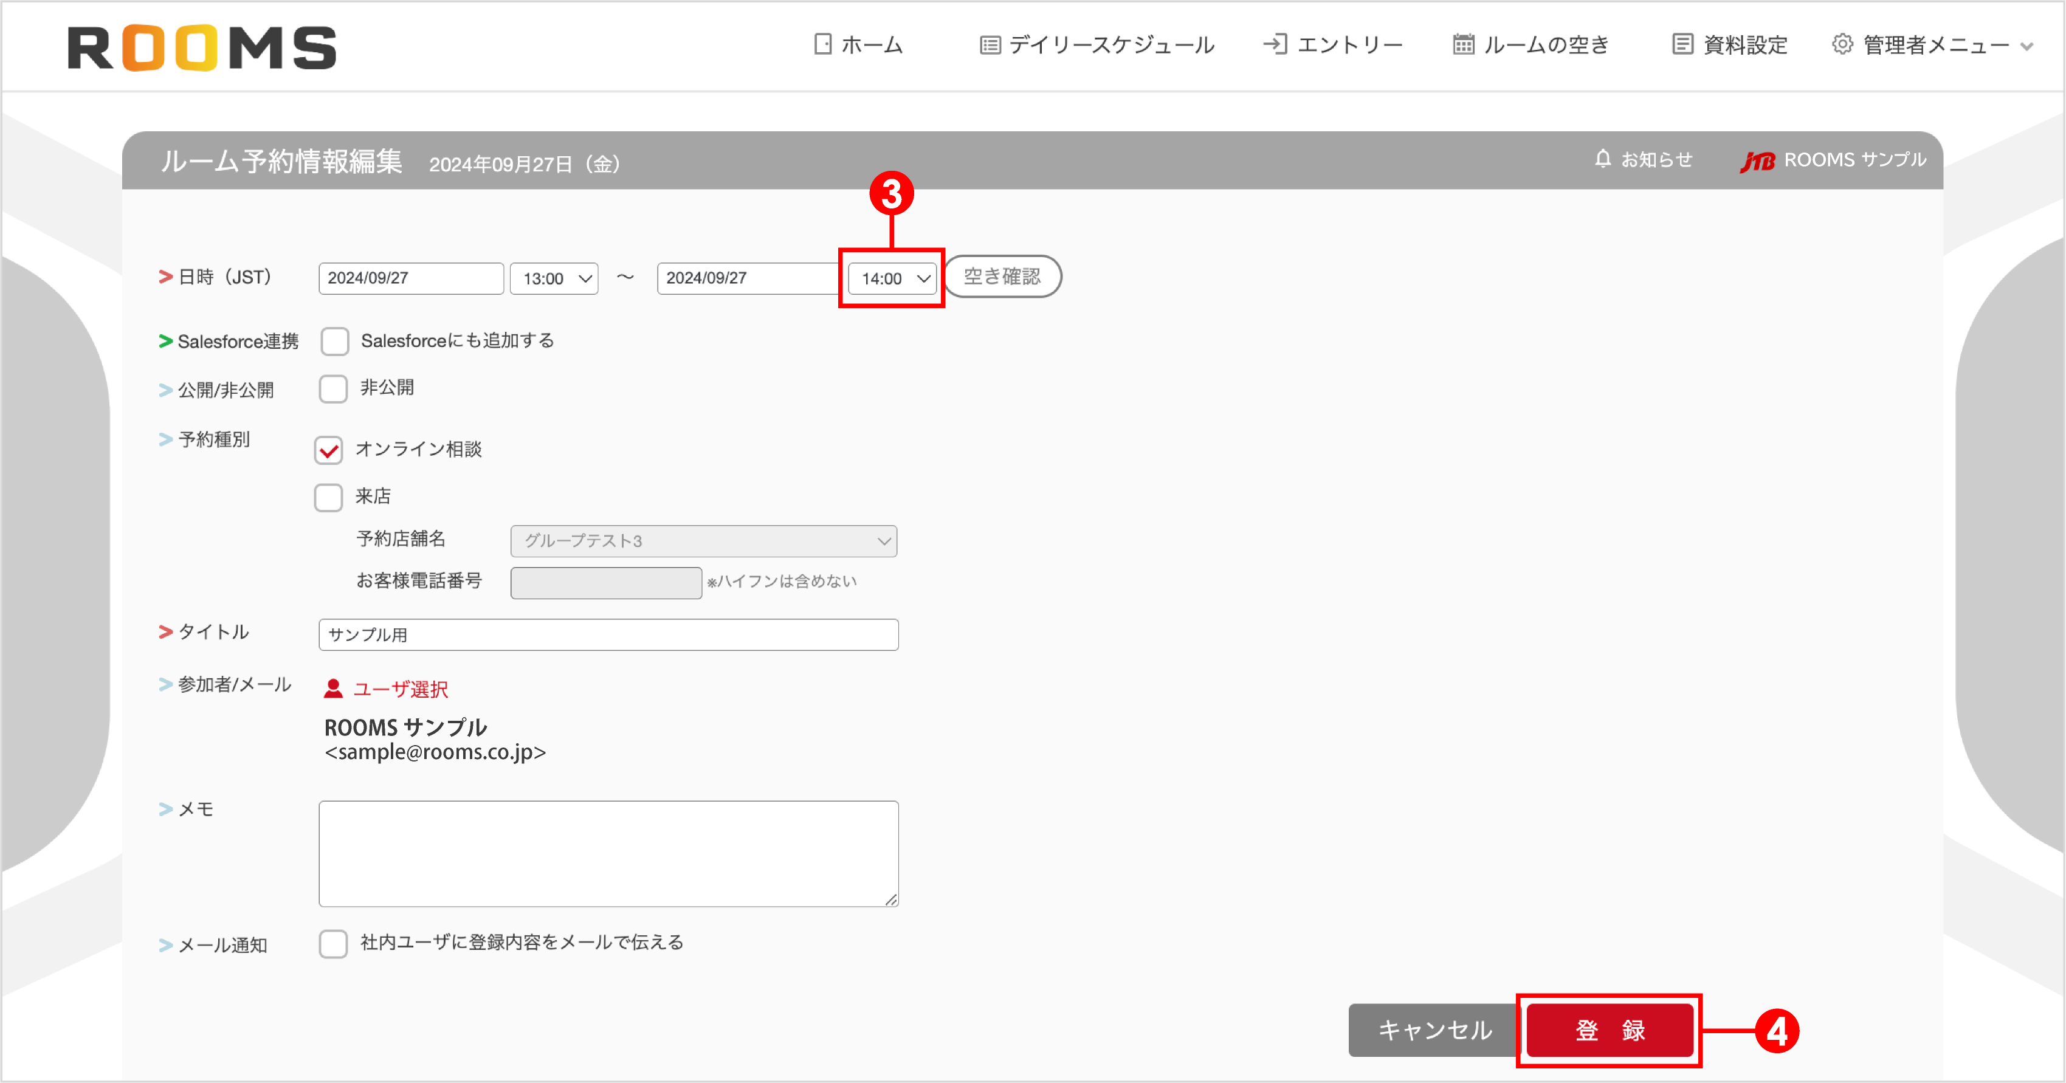
Task: Click the person icon next to ユーザ選択
Action: click(333, 688)
